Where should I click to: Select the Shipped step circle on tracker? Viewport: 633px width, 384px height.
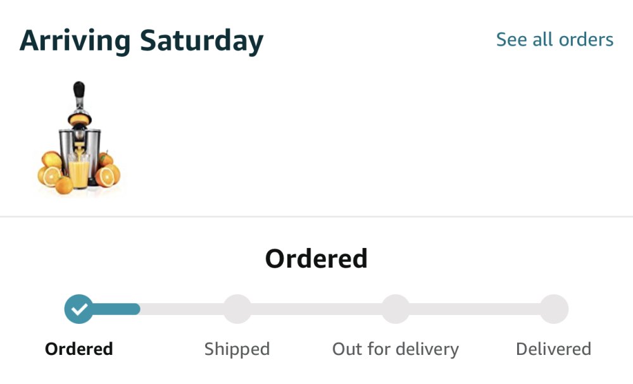pos(237,309)
